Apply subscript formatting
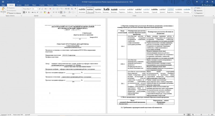215x116 pixels. (35, 12)
